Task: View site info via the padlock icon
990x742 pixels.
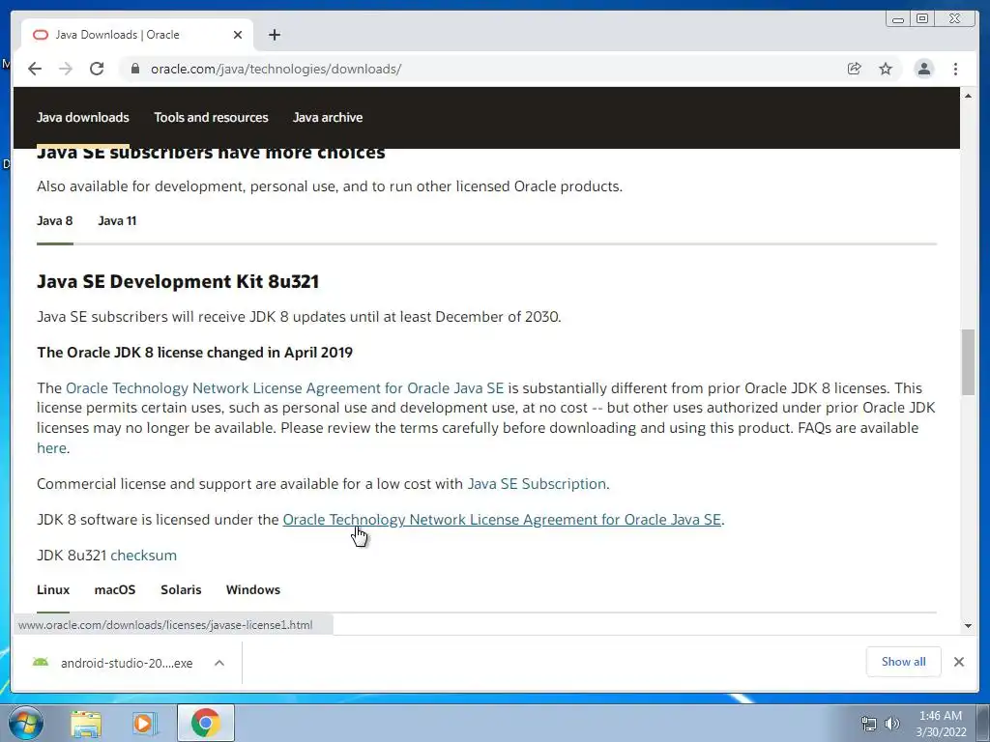Action: (x=135, y=69)
